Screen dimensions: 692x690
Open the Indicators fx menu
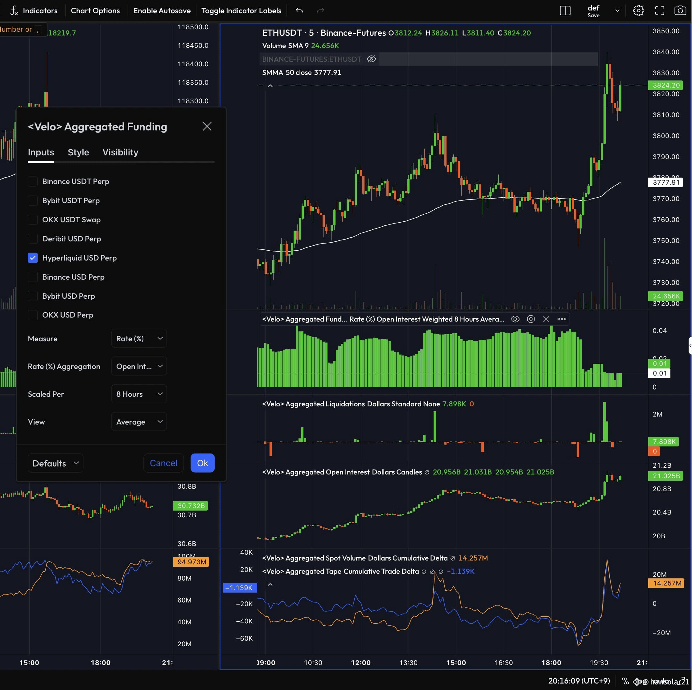[x=34, y=11]
